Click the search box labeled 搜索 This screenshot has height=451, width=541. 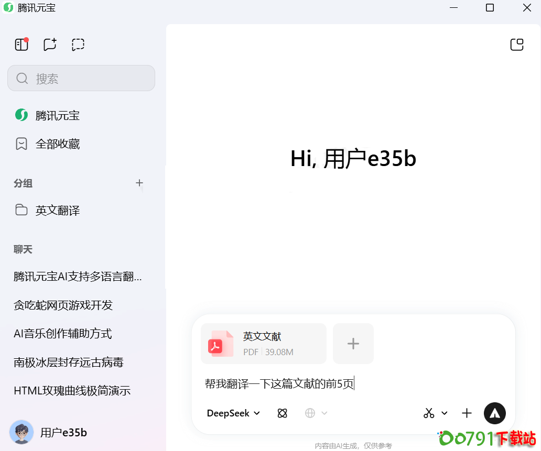coord(81,79)
